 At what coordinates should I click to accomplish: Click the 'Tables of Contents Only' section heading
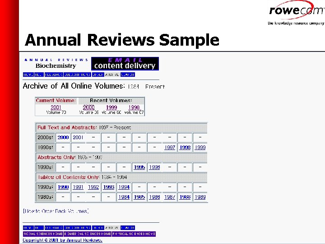point(69,177)
